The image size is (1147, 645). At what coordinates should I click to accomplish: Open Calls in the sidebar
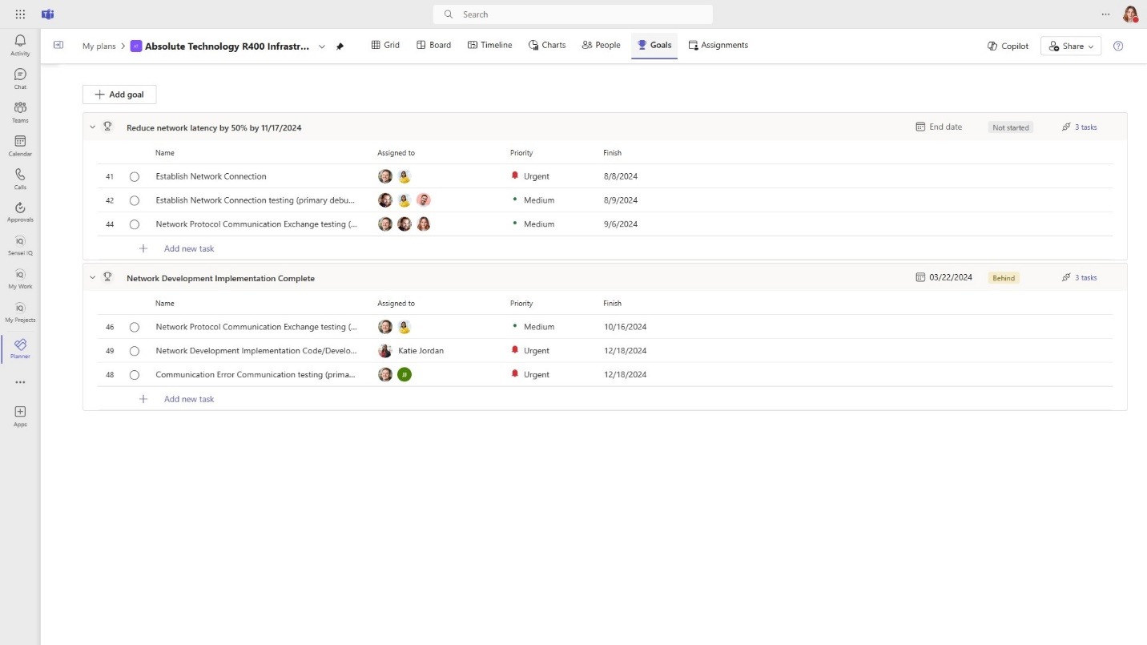click(20, 179)
